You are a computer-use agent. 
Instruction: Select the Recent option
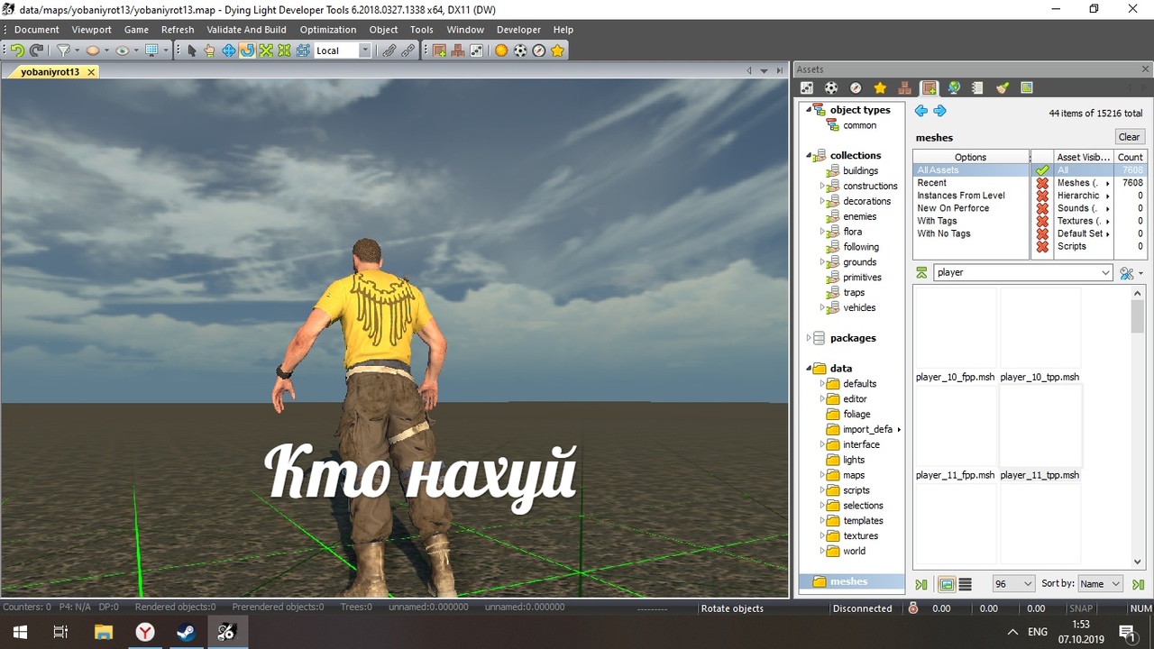[x=971, y=183]
